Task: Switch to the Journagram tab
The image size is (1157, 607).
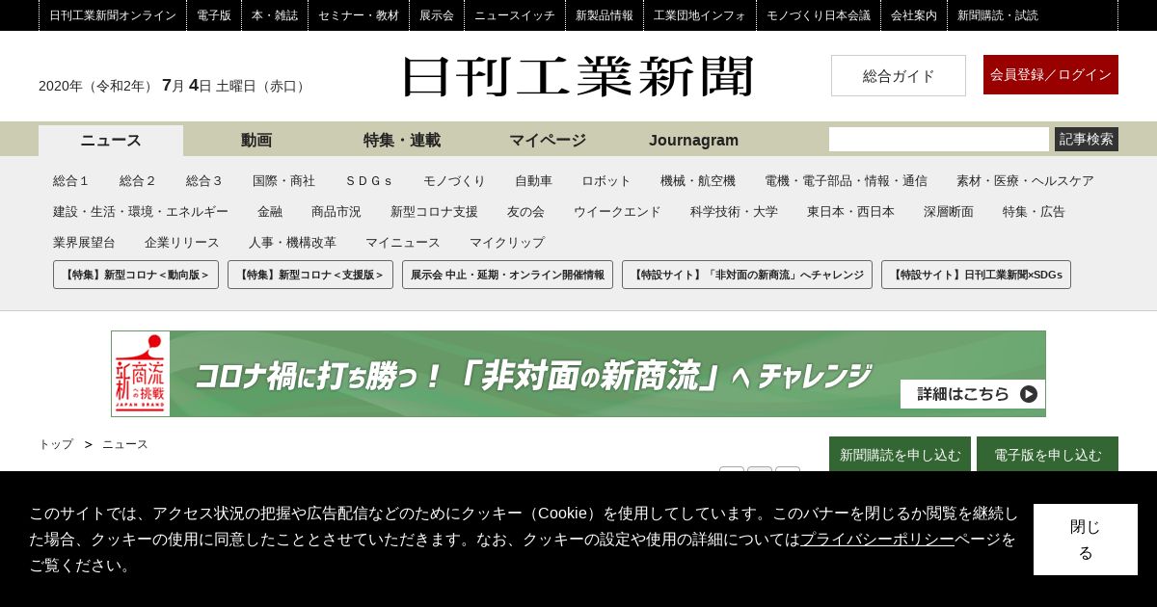Action: 693,141
